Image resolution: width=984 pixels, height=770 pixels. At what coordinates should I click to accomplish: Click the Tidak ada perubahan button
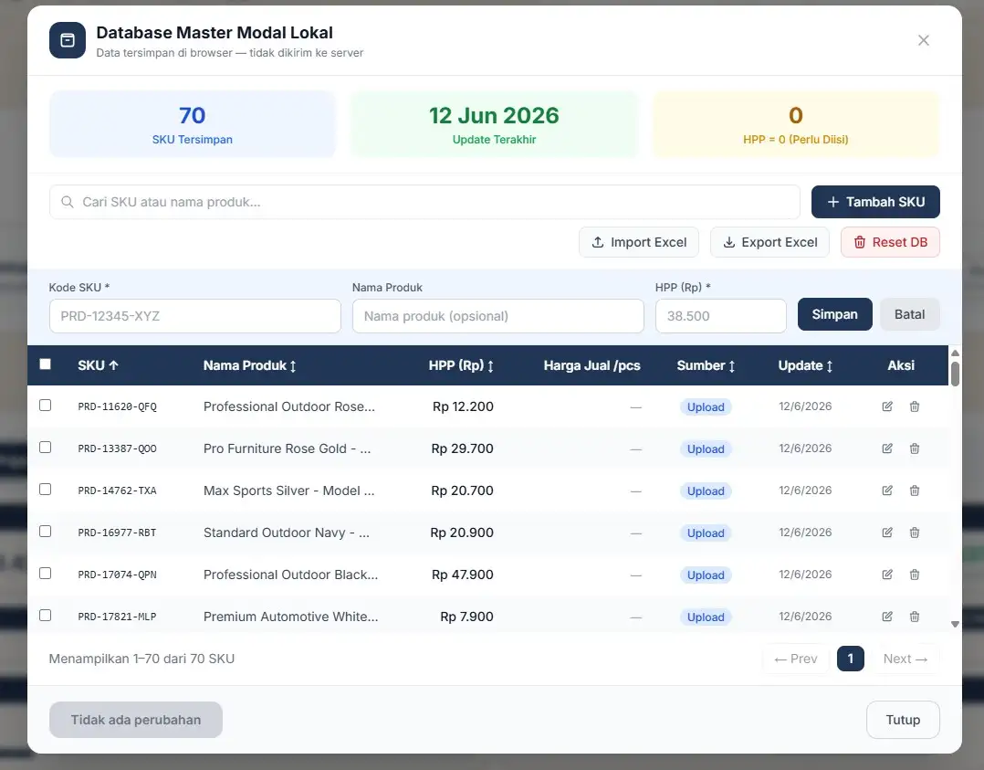135,720
